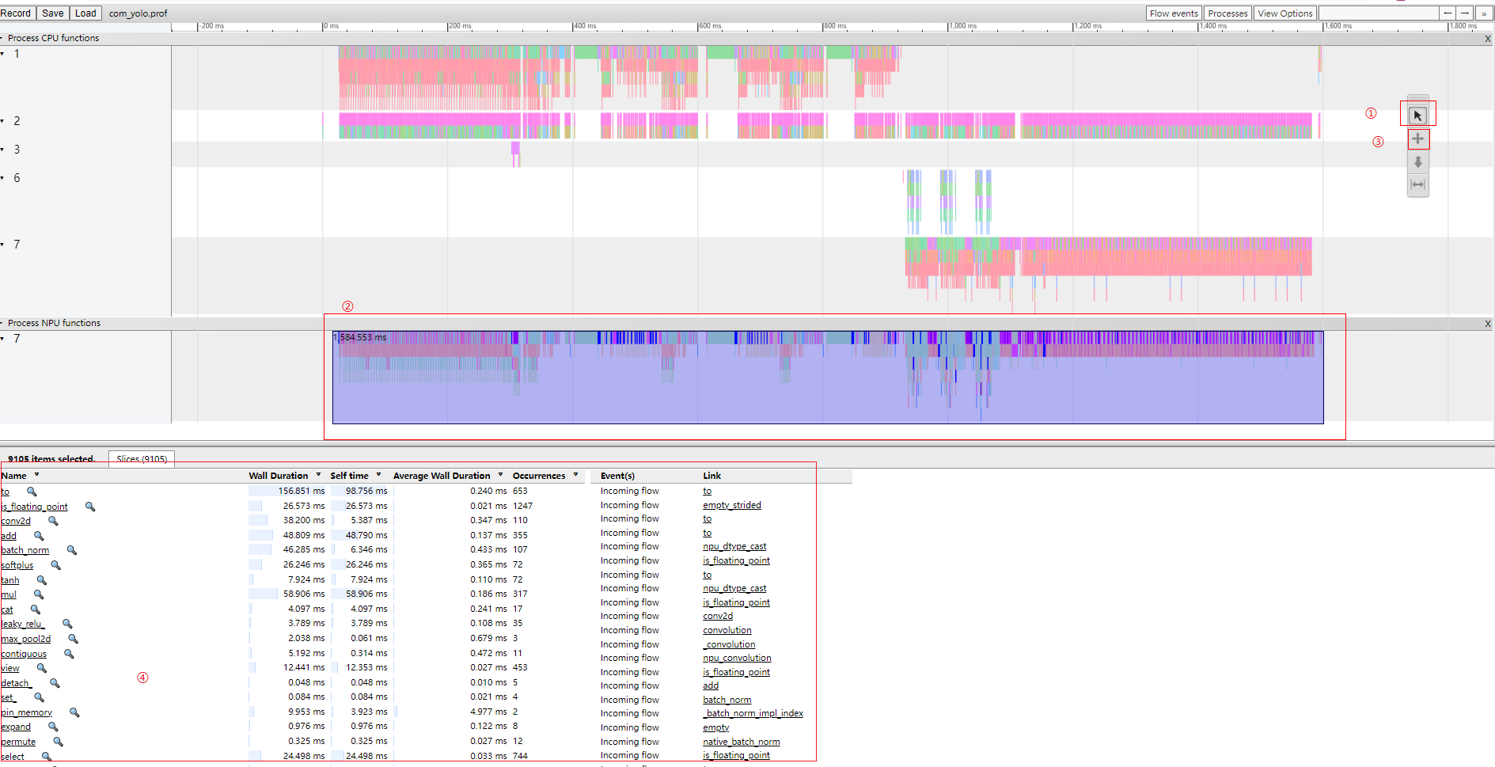Open the Self time sort dropdown

pyautogui.click(x=378, y=475)
